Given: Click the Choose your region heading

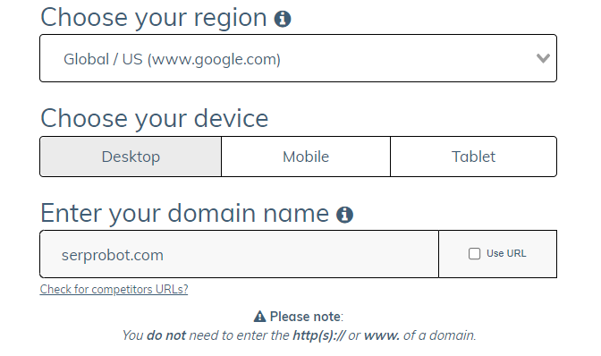Looking at the screenshot, I should [x=153, y=18].
